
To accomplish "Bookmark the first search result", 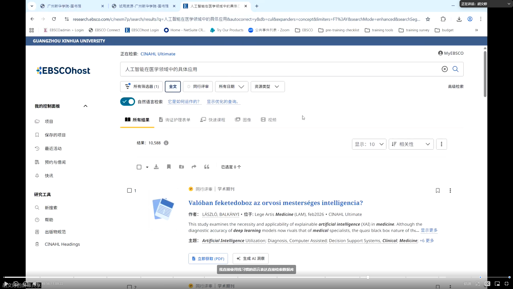I will tap(438, 191).
